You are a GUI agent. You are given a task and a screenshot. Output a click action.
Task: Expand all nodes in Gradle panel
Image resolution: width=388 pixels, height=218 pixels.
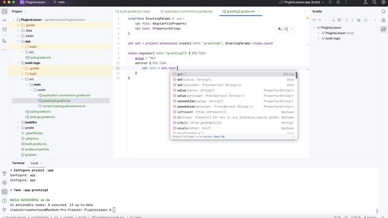click(347, 20)
